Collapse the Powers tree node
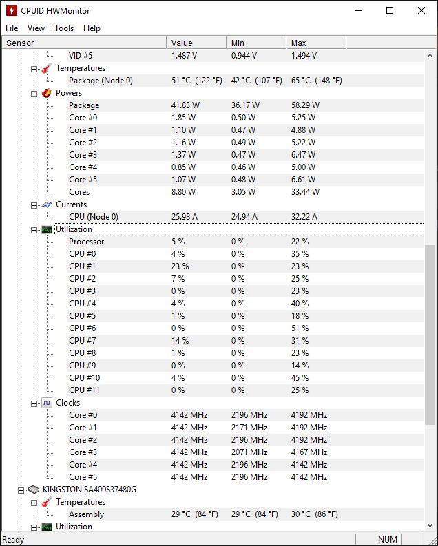The image size is (438, 546). tap(34, 94)
